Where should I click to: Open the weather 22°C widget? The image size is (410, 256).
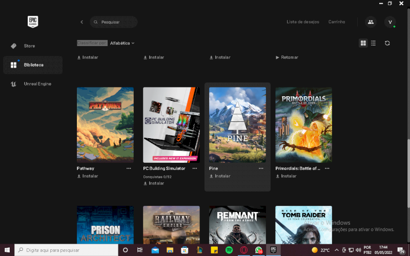[320, 250]
